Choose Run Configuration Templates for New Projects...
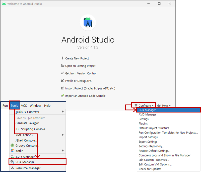The image size is (201, 172). pos(168,132)
